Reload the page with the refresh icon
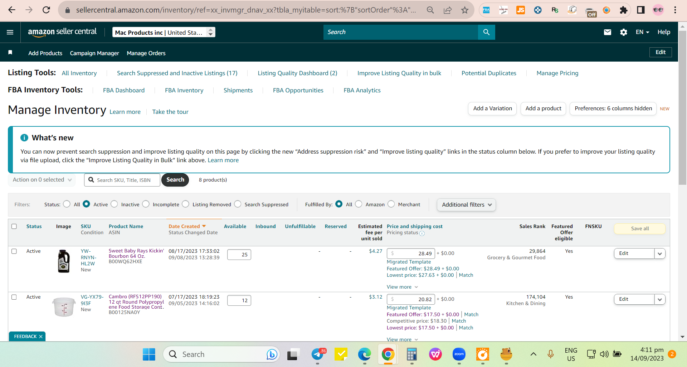This screenshot has height=367, width=687. [46, 10]
